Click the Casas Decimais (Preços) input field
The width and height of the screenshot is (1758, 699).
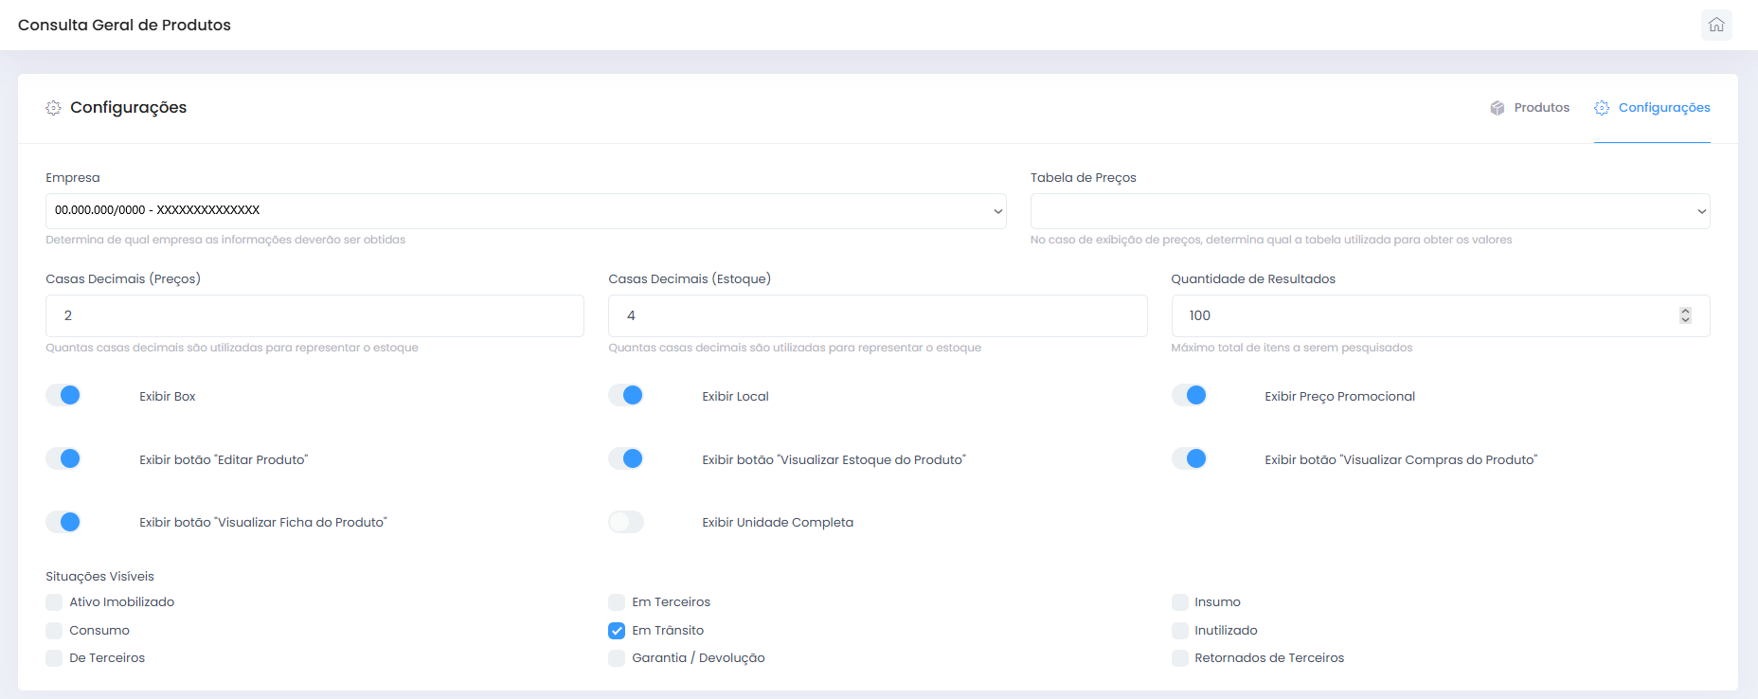tap(314, 315)
